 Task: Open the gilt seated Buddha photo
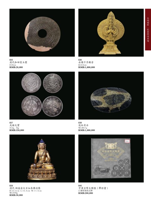click(x=42, y=158)
